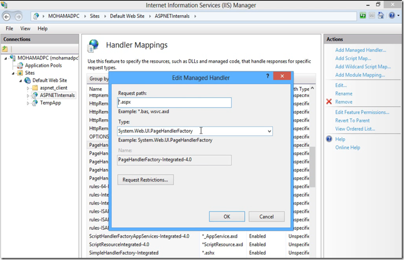Click the Create New Connection icon in Connections panel

(x=5, y=49)
